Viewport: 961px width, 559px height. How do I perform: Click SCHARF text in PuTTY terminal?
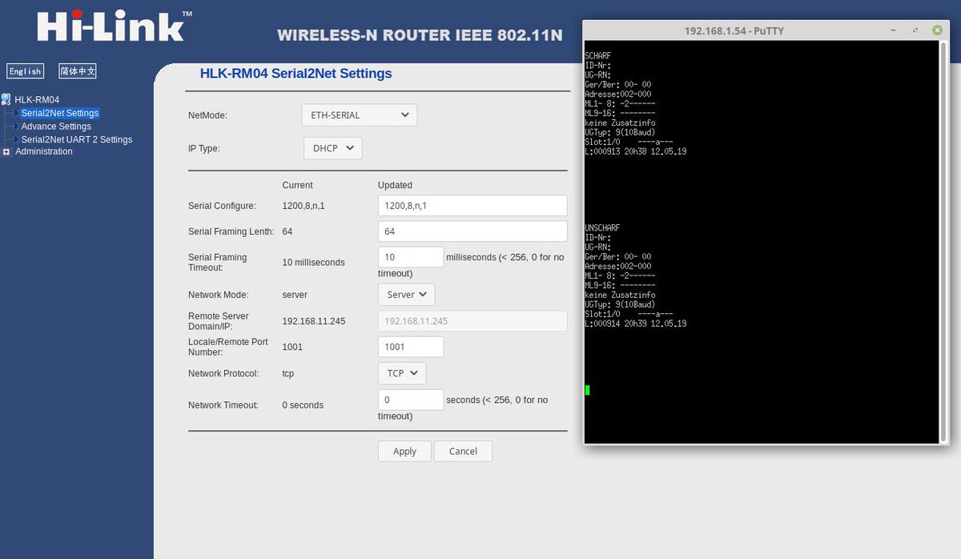coord(598,55)
